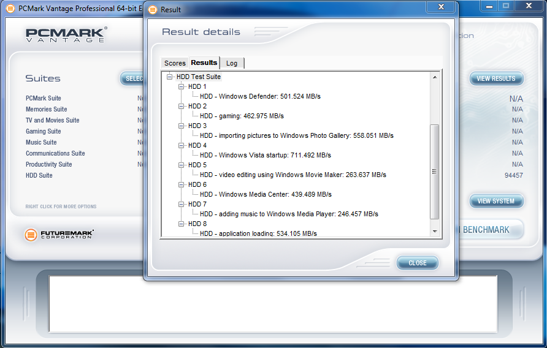Collapse the HDD 3 tree node
547x348 pixels.
tap(181, 126)
